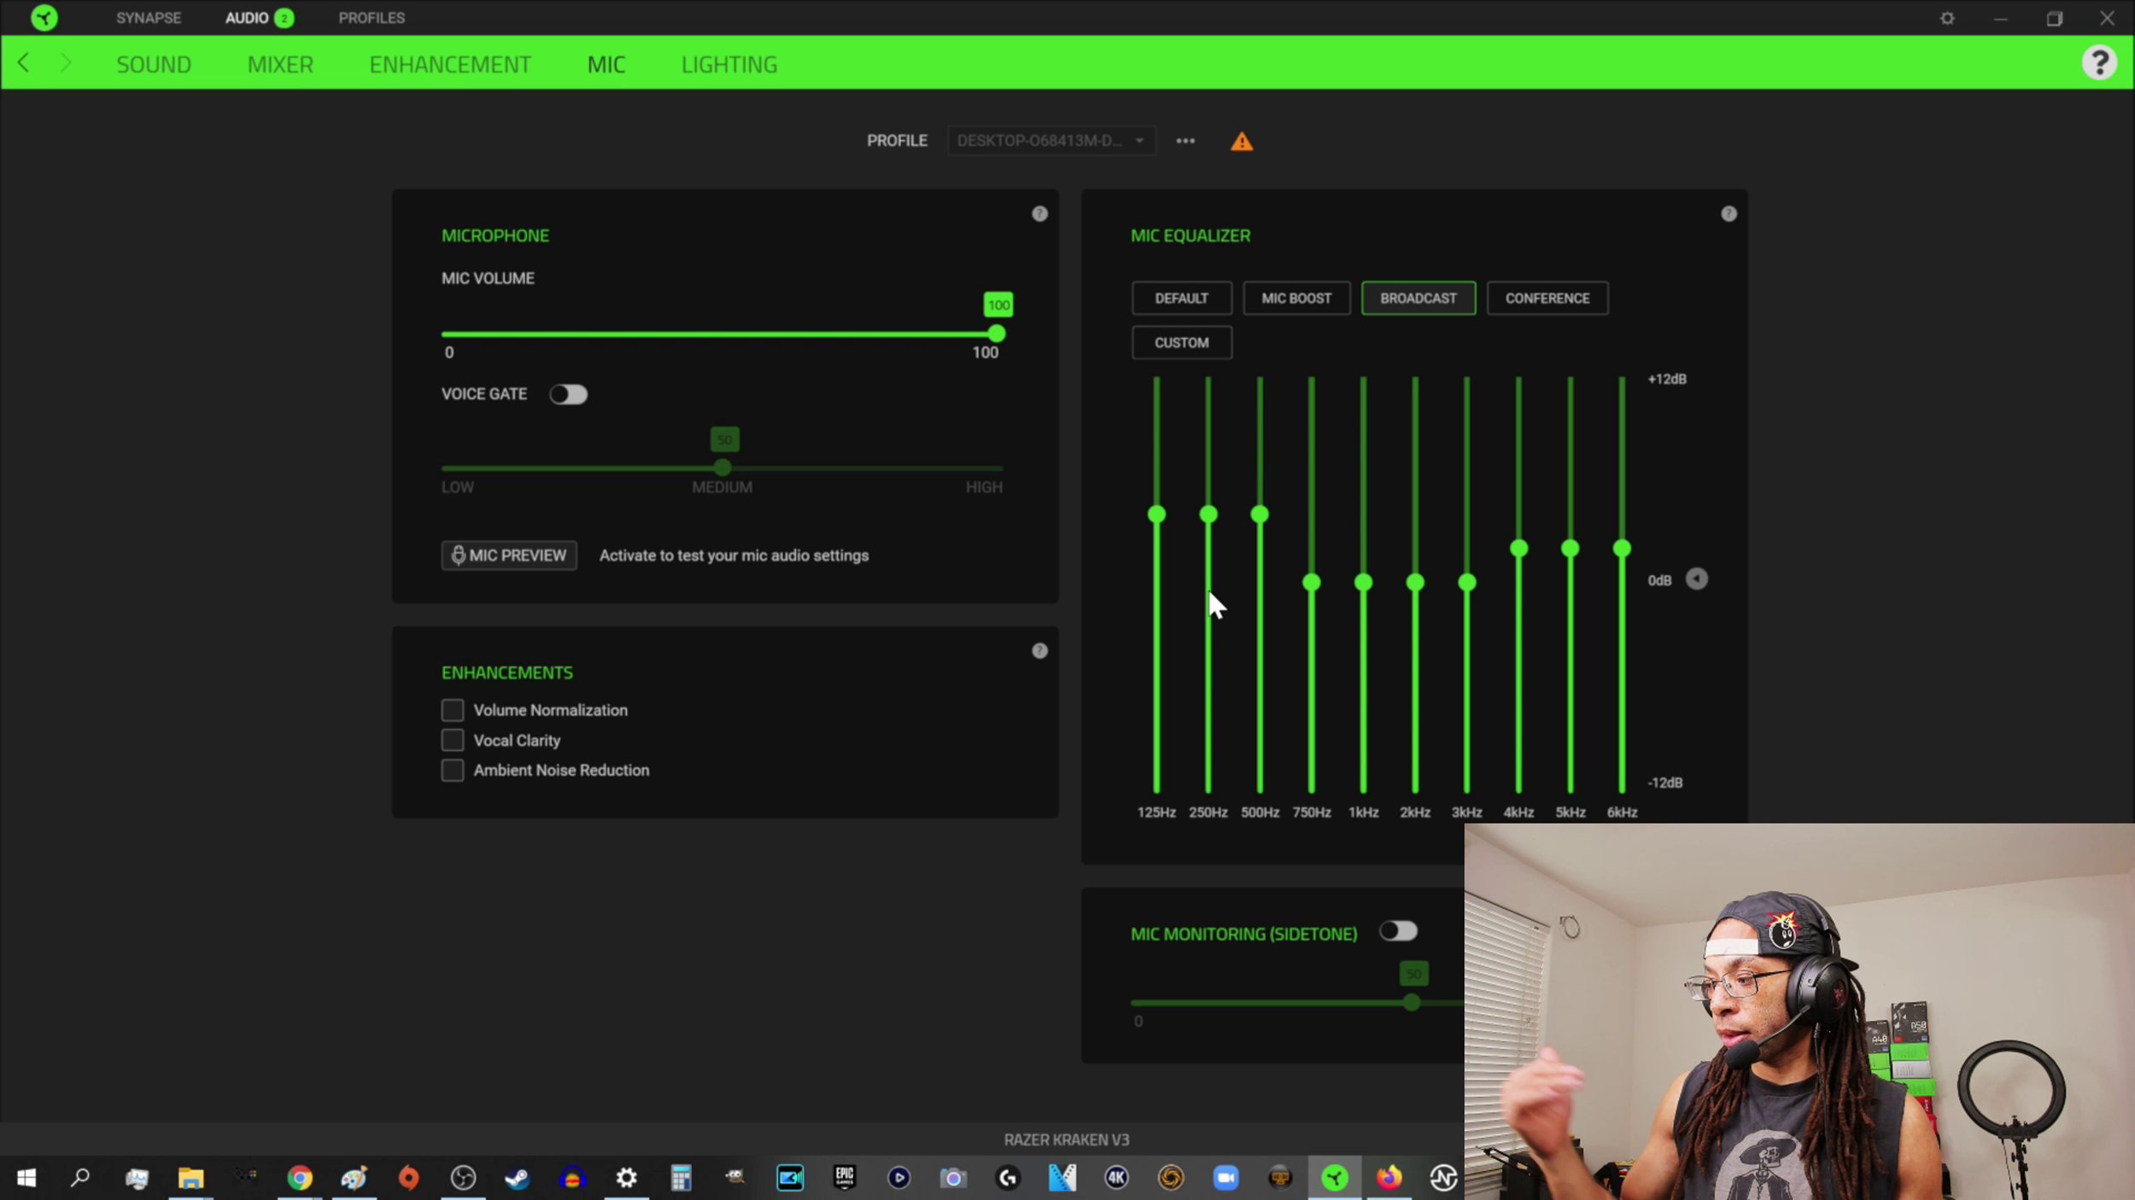The width and height of the screenshot is (2135, 1200).
Task: Click the large help question mark icon
Action: [x=2099, y=62]
